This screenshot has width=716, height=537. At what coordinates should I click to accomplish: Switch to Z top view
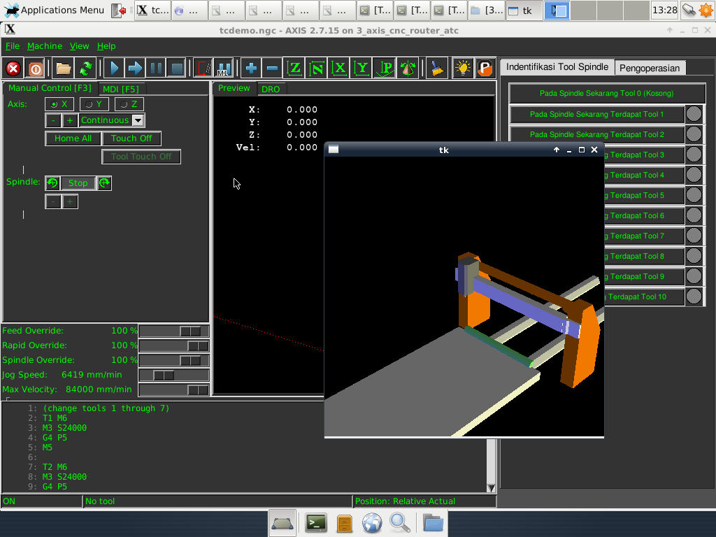[295, 69]
